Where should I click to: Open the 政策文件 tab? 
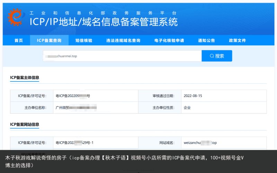click(237, 40)
